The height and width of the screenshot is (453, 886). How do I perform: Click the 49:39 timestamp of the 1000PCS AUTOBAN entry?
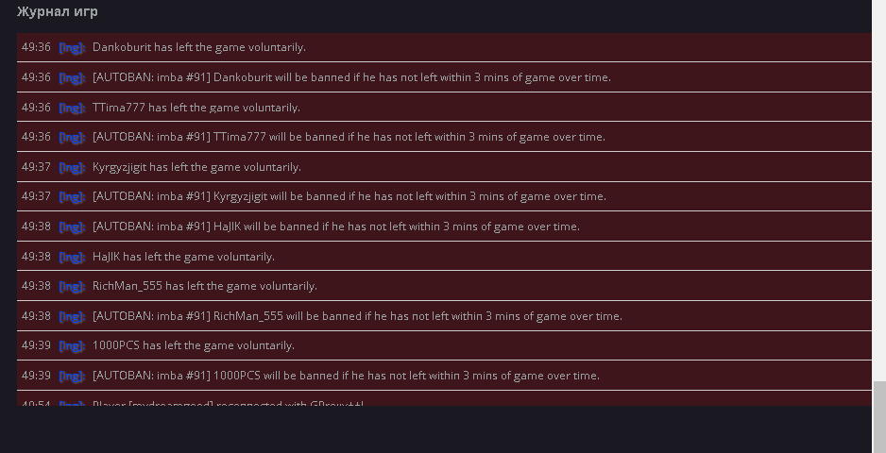click(x=36, y=376)
